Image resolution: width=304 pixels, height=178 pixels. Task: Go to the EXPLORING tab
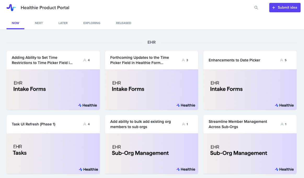(x=92, y=23)
